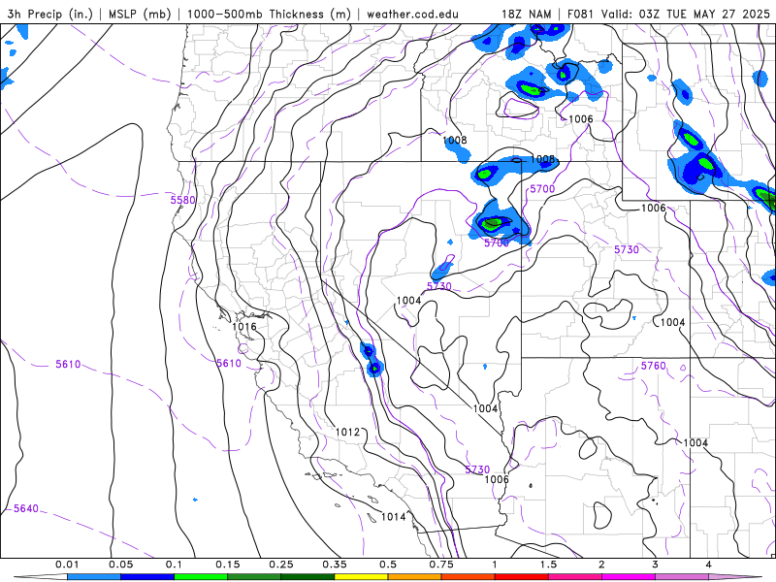Click the 0.25 legend value
This screenshot has height=582, width=776.
pos(281,565)
